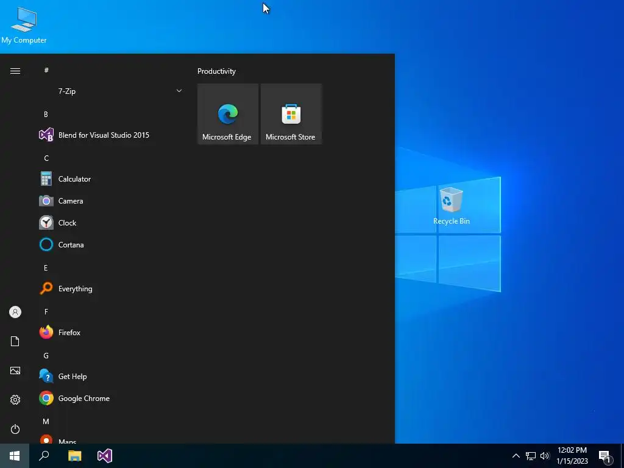Open the Camera app
This screenshot has width=624, height=468.
pyautogui.click(x=112, y=201)
